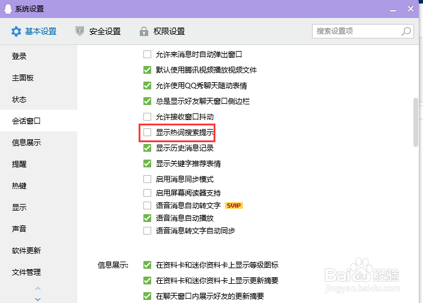Enable 允许来消息时自动弹出窗口 checkbox
The image size is (423, 303).
click(147, 55)
